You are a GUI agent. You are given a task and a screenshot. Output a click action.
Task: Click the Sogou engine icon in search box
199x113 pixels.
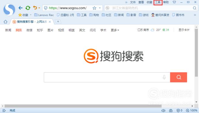(107, 8)
